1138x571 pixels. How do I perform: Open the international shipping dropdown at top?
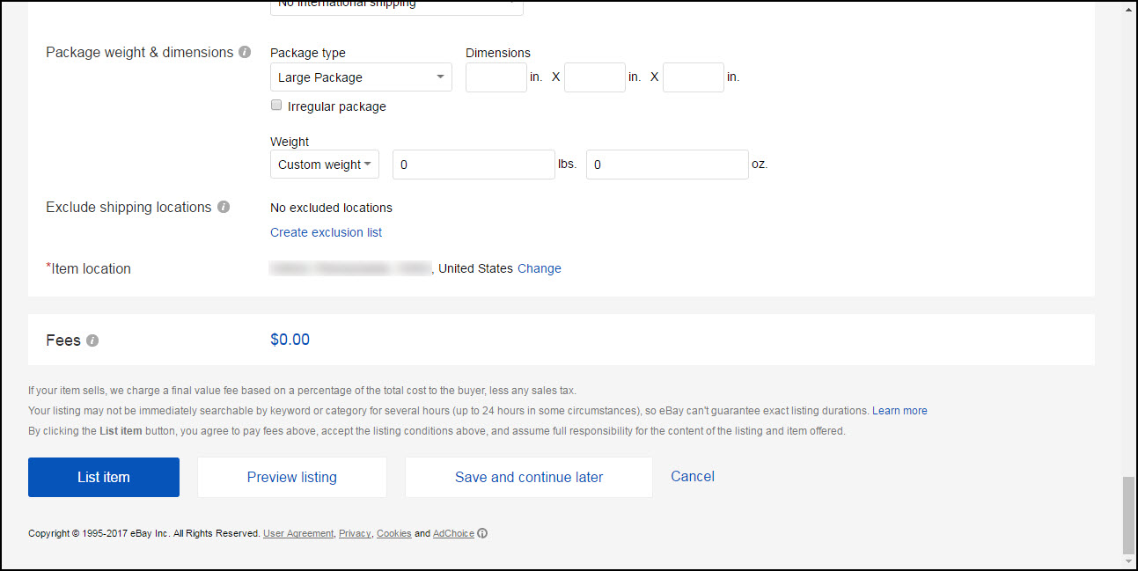tap(396, 5)
